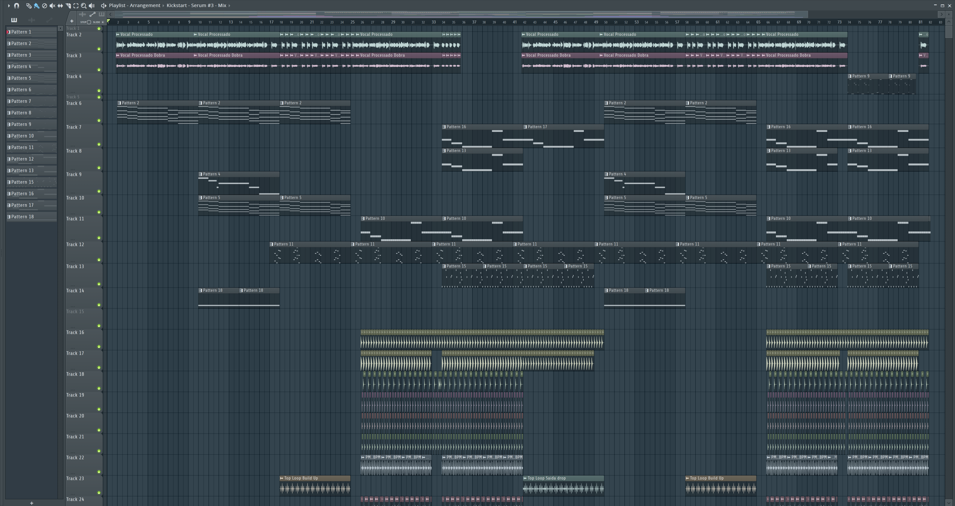
Task: Select the Paint brush tool
Action: click(37, 6)
